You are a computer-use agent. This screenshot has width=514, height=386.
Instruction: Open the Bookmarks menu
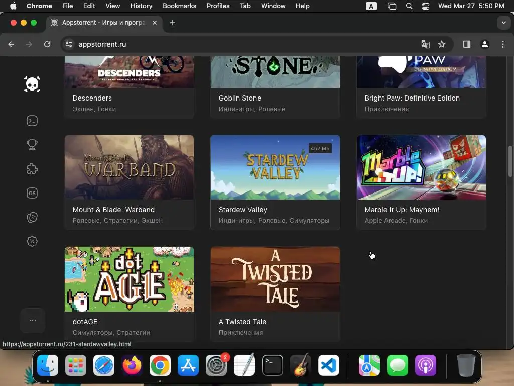(x=180, y=6)
